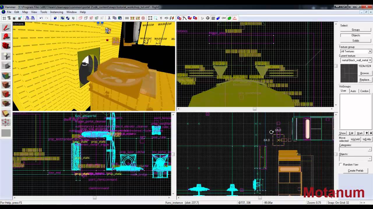Screen dimensions: 373x209
Task: Select the Magnify tool
Action: pos(6,37)
